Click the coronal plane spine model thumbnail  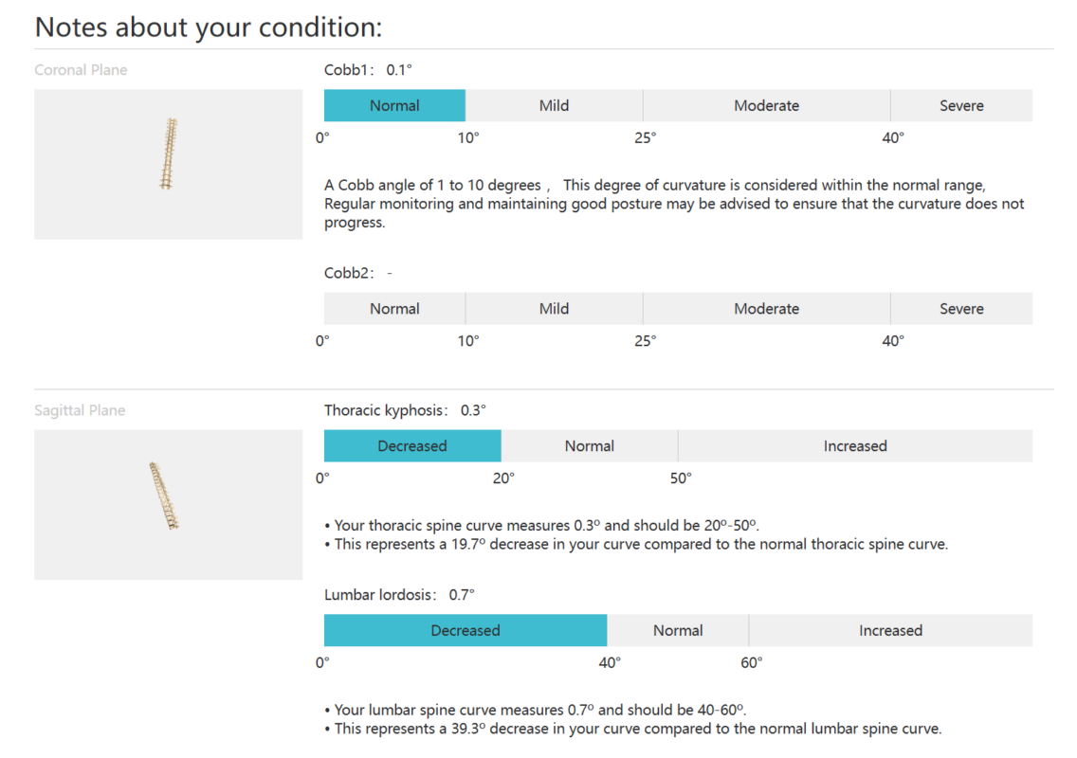click(169, 164)
